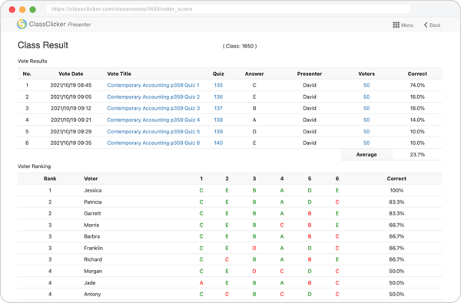This screenshot has height=303, width=461.
Task: Open quiz number 136 link
Action: [x=218, y=97]
